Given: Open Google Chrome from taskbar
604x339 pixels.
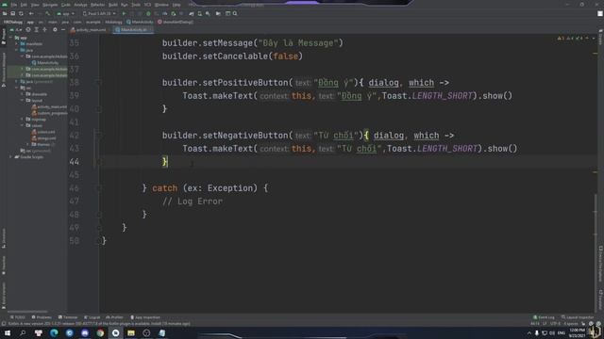Looking at the screenshot, I should click(x=100, y=332).
